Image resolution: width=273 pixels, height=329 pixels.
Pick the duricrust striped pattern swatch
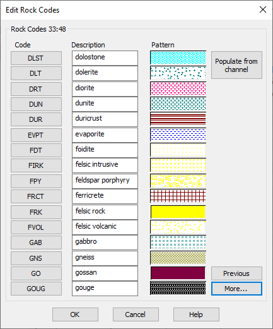(x=178, y=119)
